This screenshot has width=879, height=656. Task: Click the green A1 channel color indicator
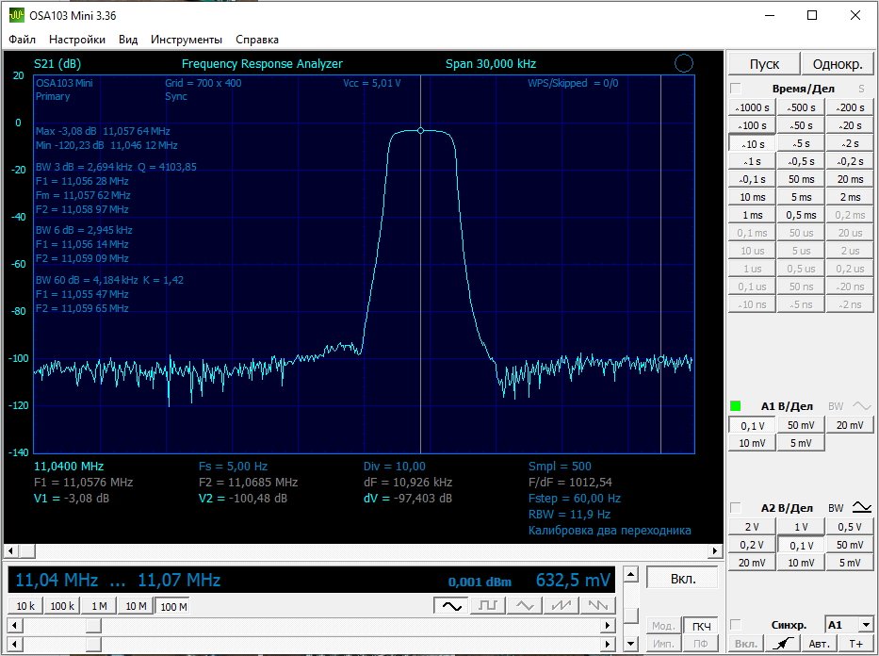(736, 406)
